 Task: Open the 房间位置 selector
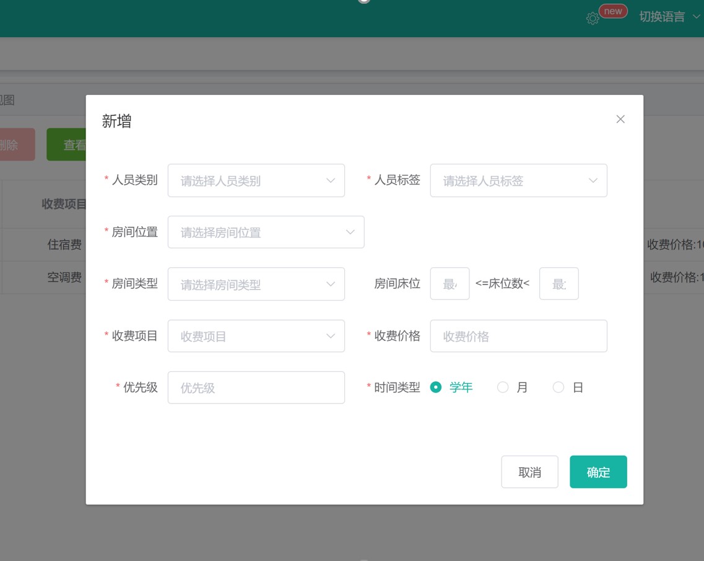point(266,232)
